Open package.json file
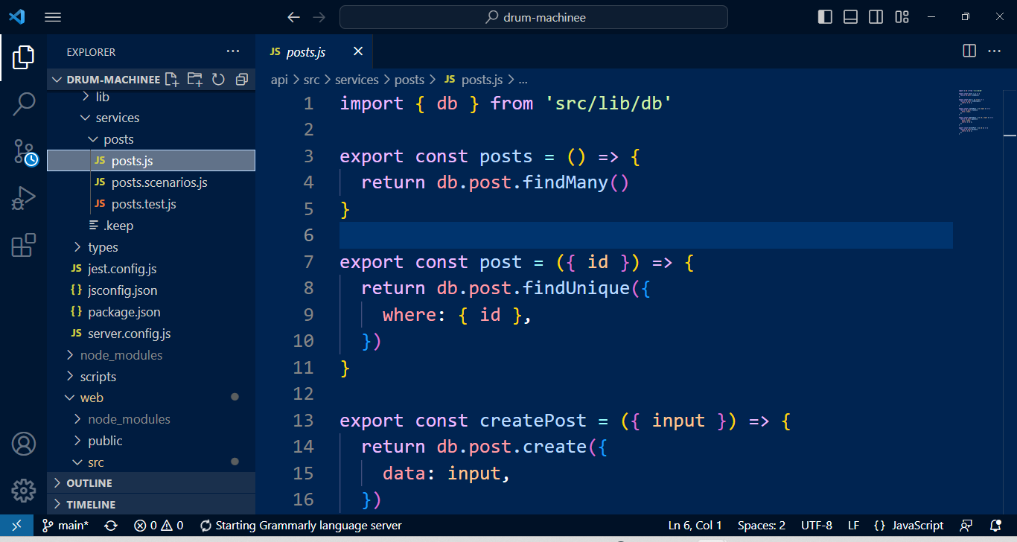1017x542 pixels. point(151,312)
